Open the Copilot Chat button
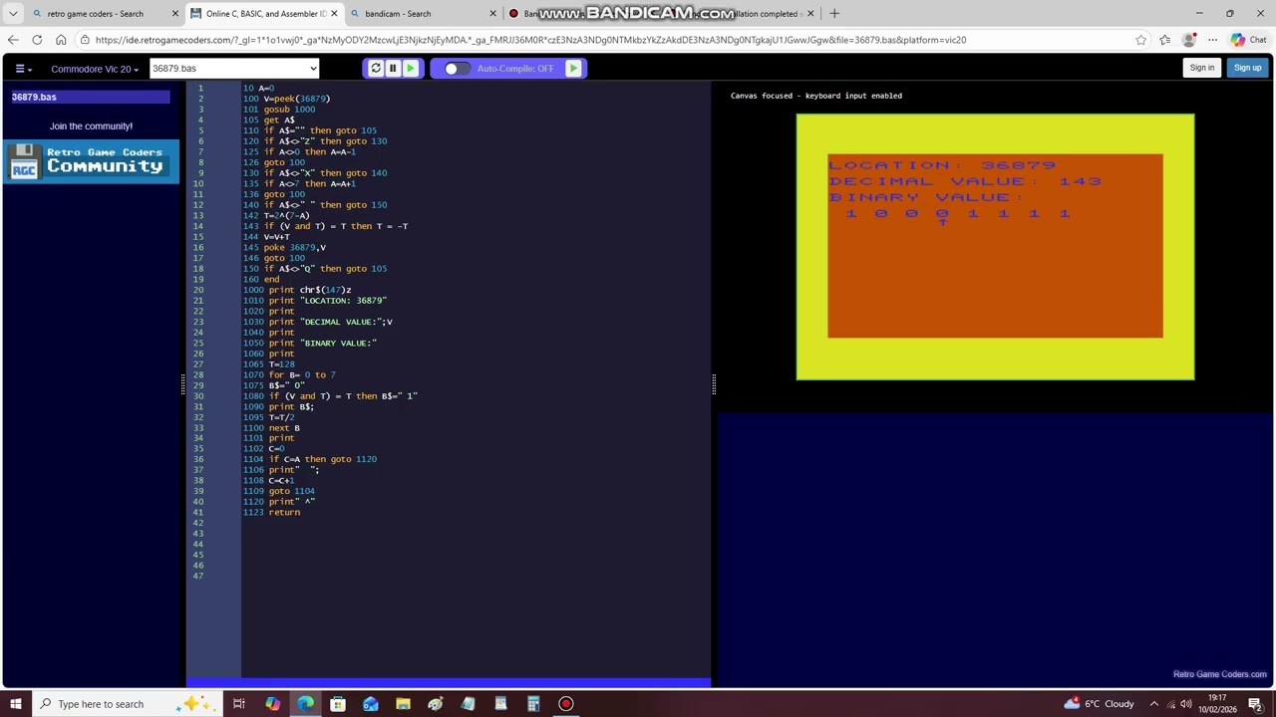1276x717 pixels. [x=1248, y=40]
